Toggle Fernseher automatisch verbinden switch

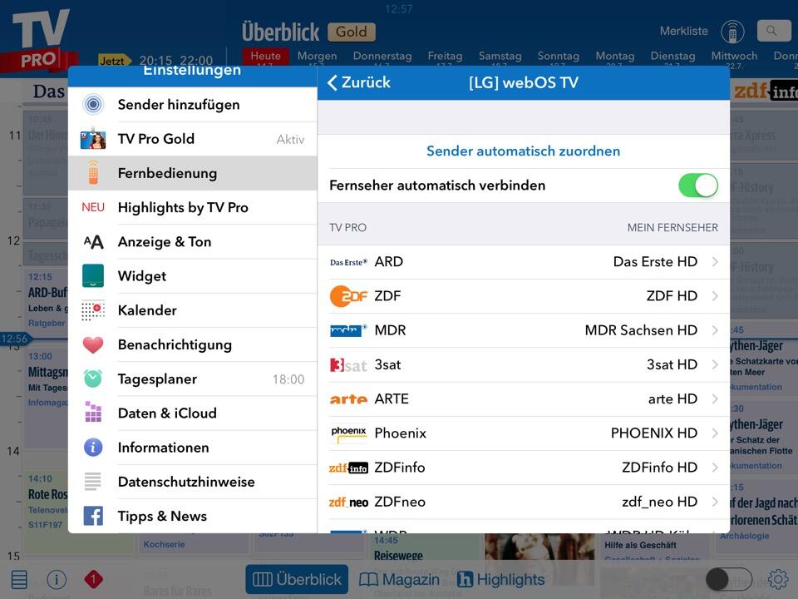coord(698,186)
